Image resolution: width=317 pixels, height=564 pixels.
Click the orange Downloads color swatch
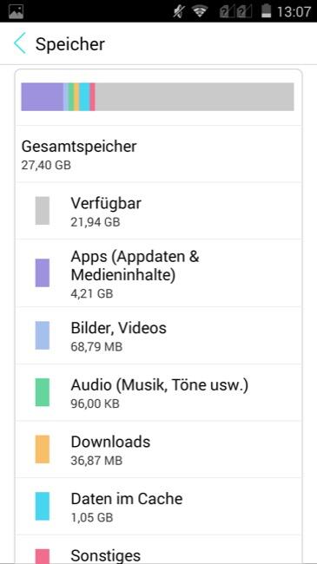[x=43, y=449]
